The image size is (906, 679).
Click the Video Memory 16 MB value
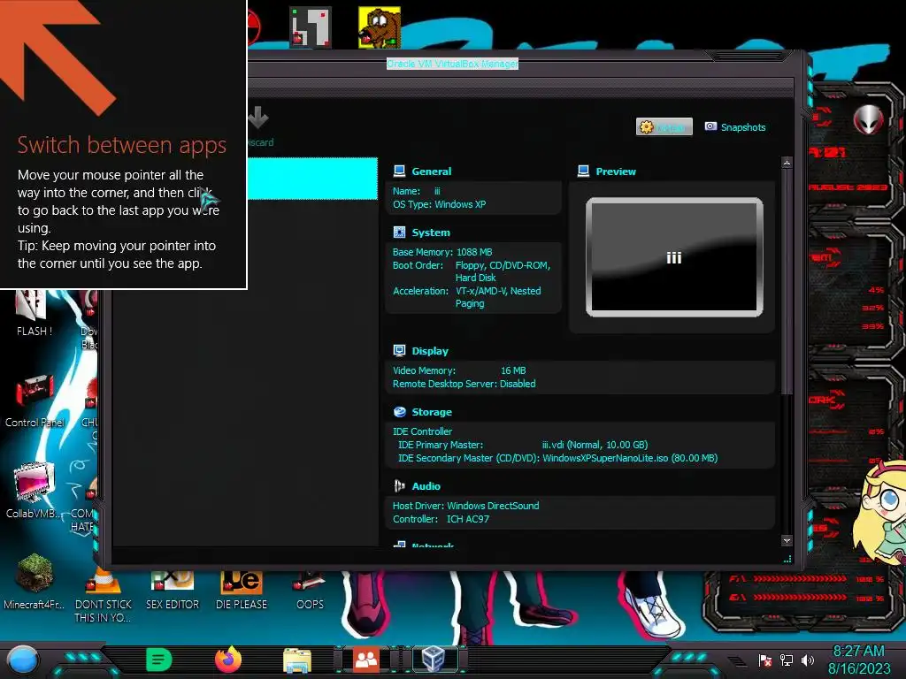(513, 370)
